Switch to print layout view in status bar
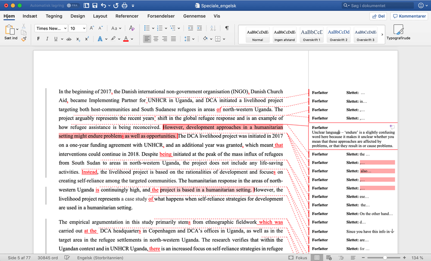 tap(317, 258)
